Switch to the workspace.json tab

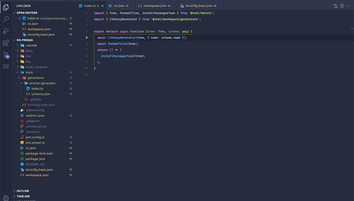coord(155,6)
